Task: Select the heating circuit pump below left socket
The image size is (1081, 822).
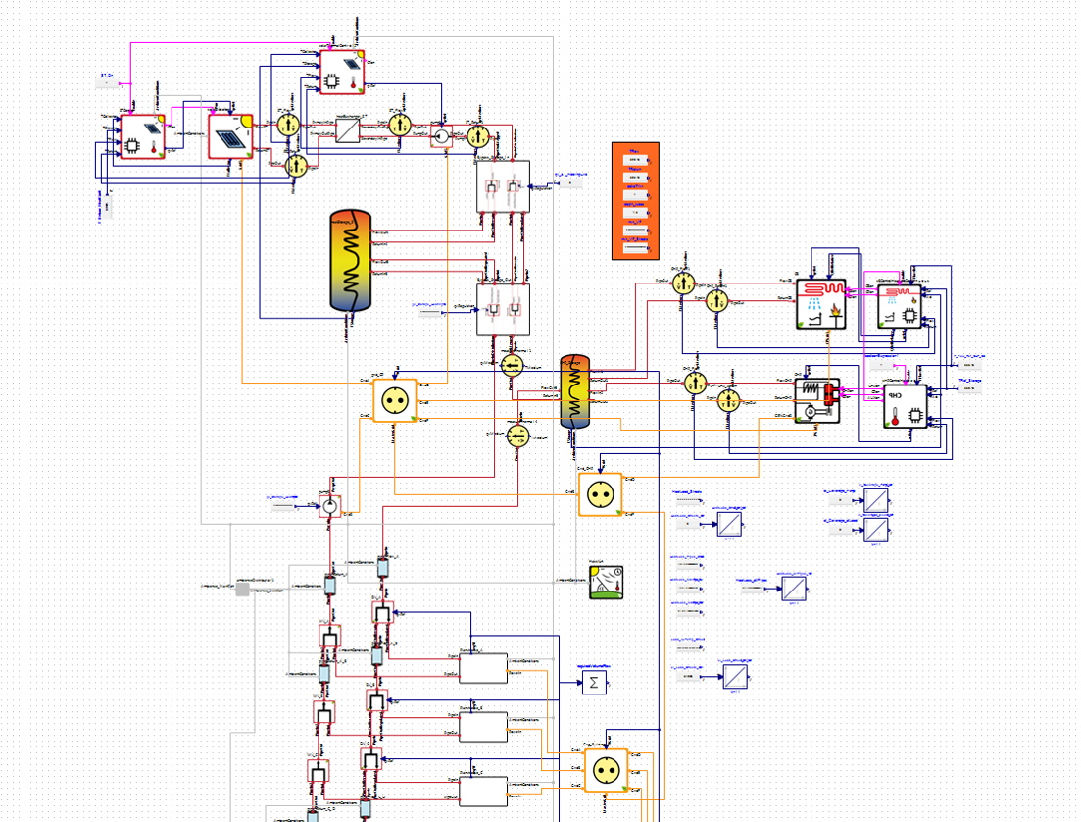Action: tap(330, 506)
